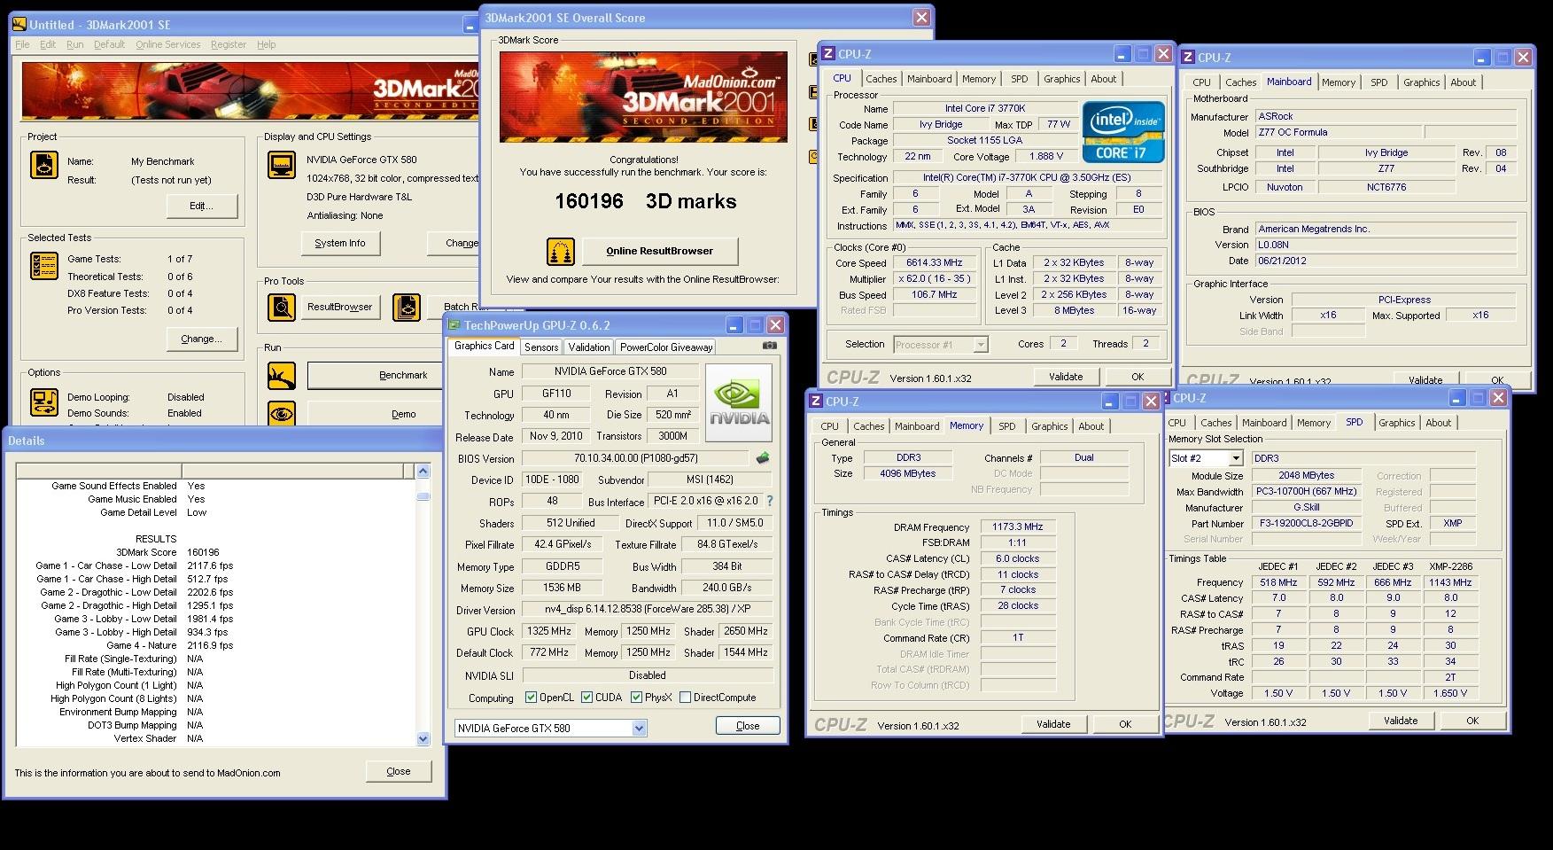Click Close in the Details window

tap(399, 771)
